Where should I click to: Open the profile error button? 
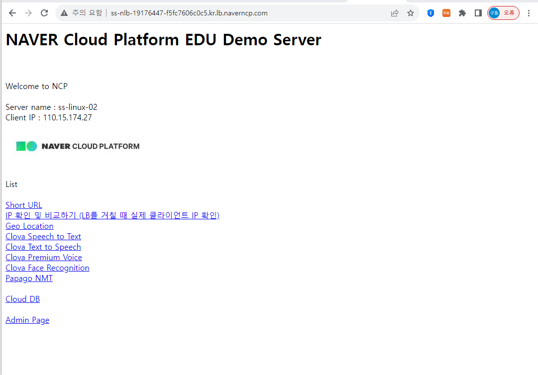(503, 13)
